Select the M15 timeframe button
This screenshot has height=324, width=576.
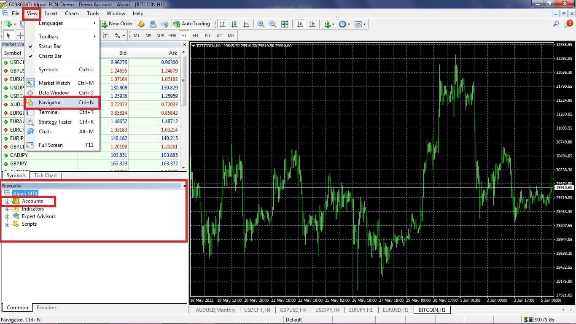point(160,35)
